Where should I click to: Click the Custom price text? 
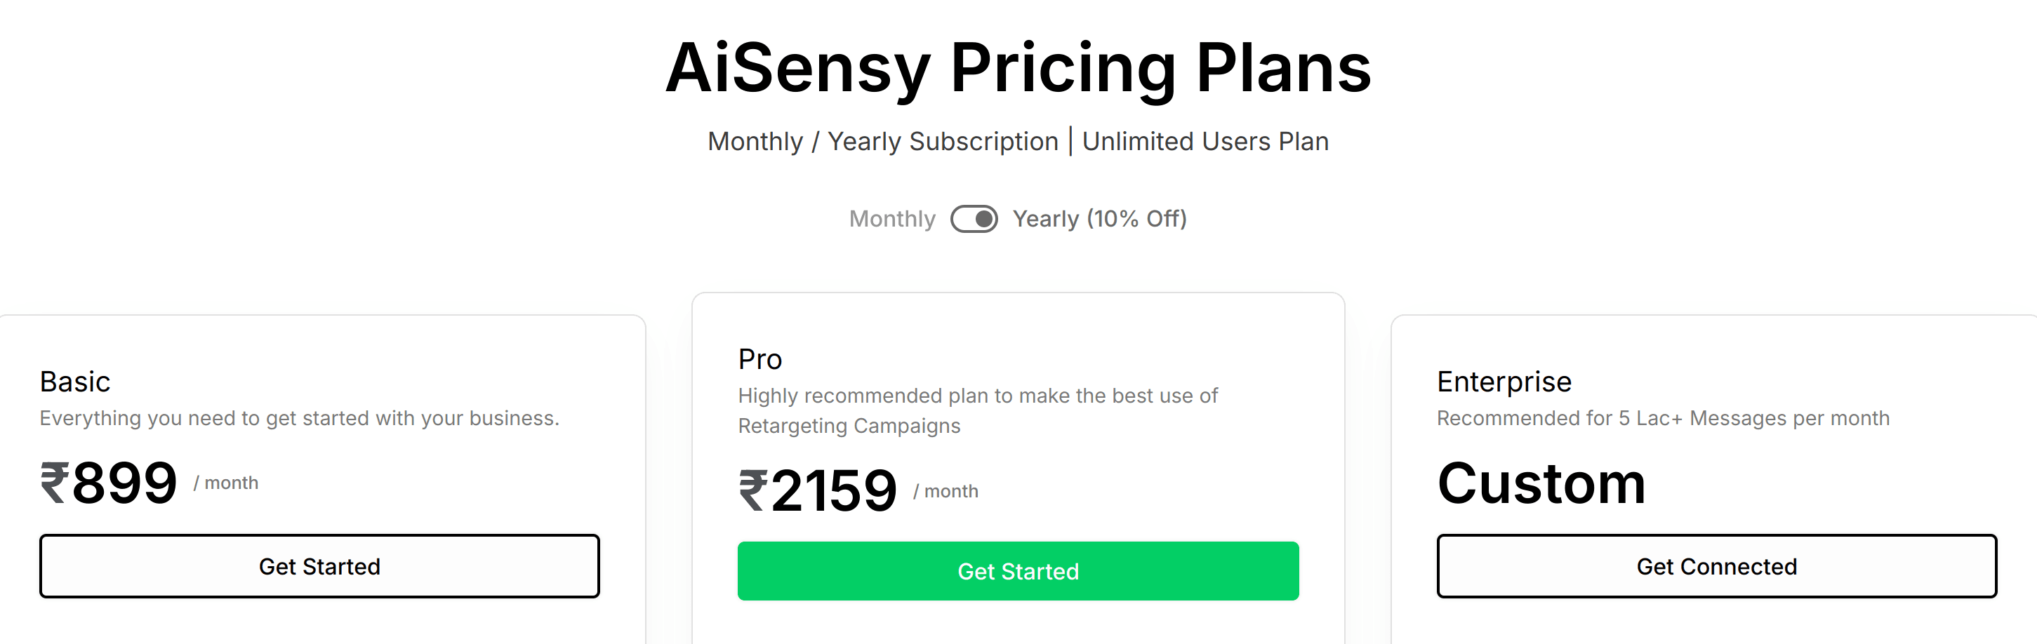[1541, 483]
